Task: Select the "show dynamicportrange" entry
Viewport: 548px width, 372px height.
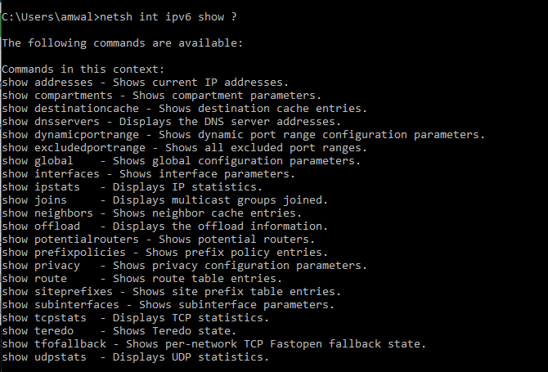Action: (64, 134)
